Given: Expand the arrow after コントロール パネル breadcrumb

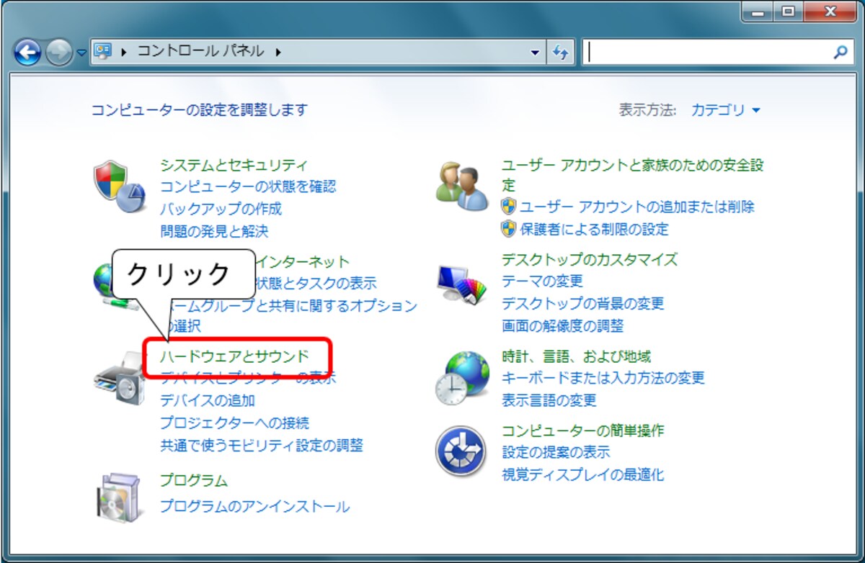Looking at the screenshot, I should click(279, 52).
